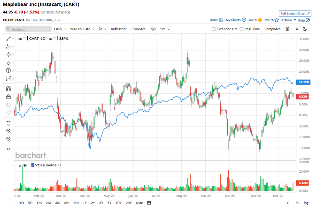The width and height of the screenshot is (317, 207).
Task: Click the Notes edit icon
Action: [221, 20]
